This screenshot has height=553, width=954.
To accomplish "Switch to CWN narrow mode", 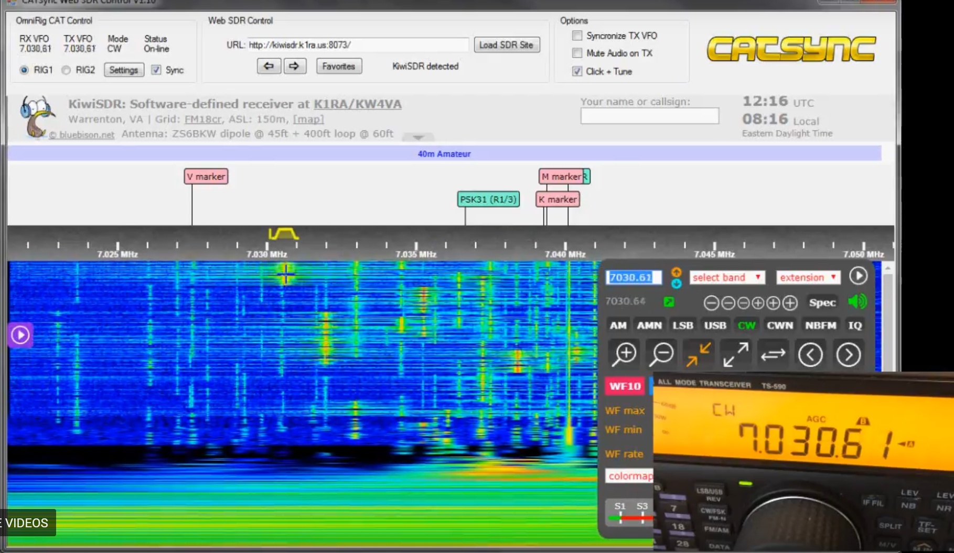I will click(x=780, y=326).
